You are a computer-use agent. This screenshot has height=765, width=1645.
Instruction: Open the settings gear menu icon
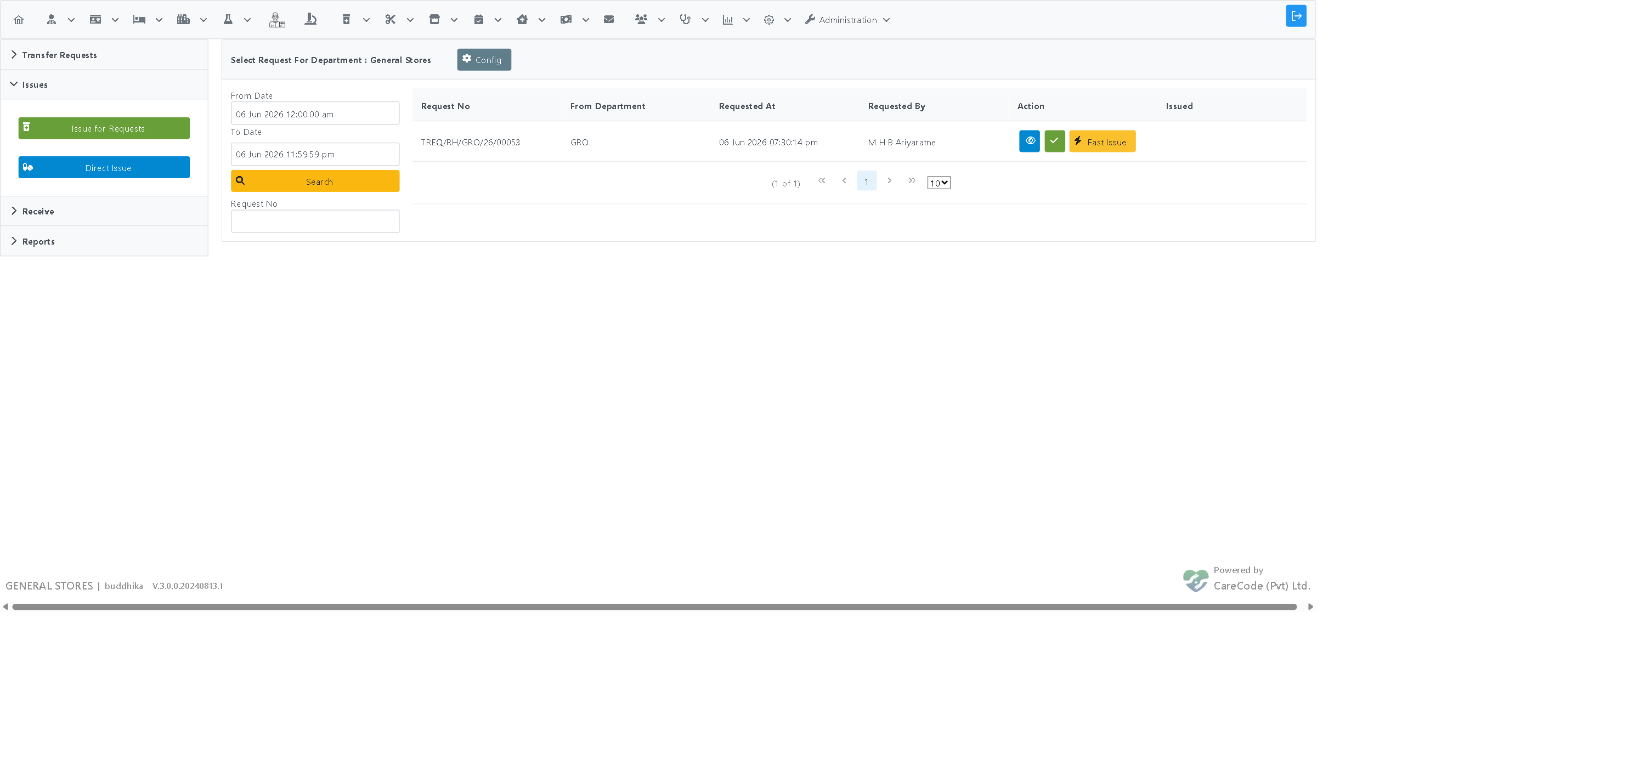tap(769, 20)
